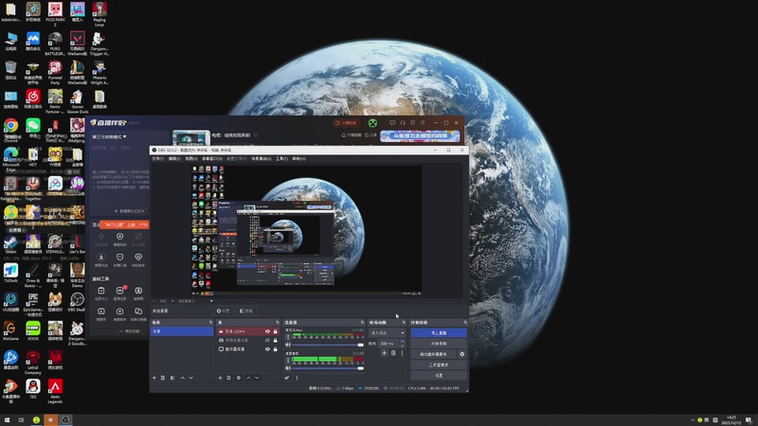Screen dimensions: 758x426
Task: Move source up in Sources panel
Action: (248, 378)
